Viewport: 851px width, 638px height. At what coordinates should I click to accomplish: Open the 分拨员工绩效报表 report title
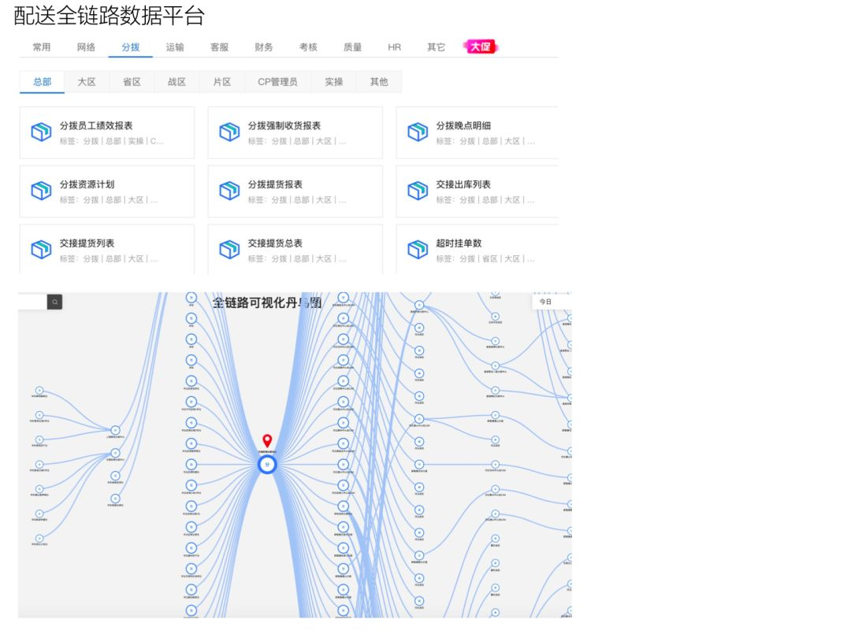coord(96,126)
